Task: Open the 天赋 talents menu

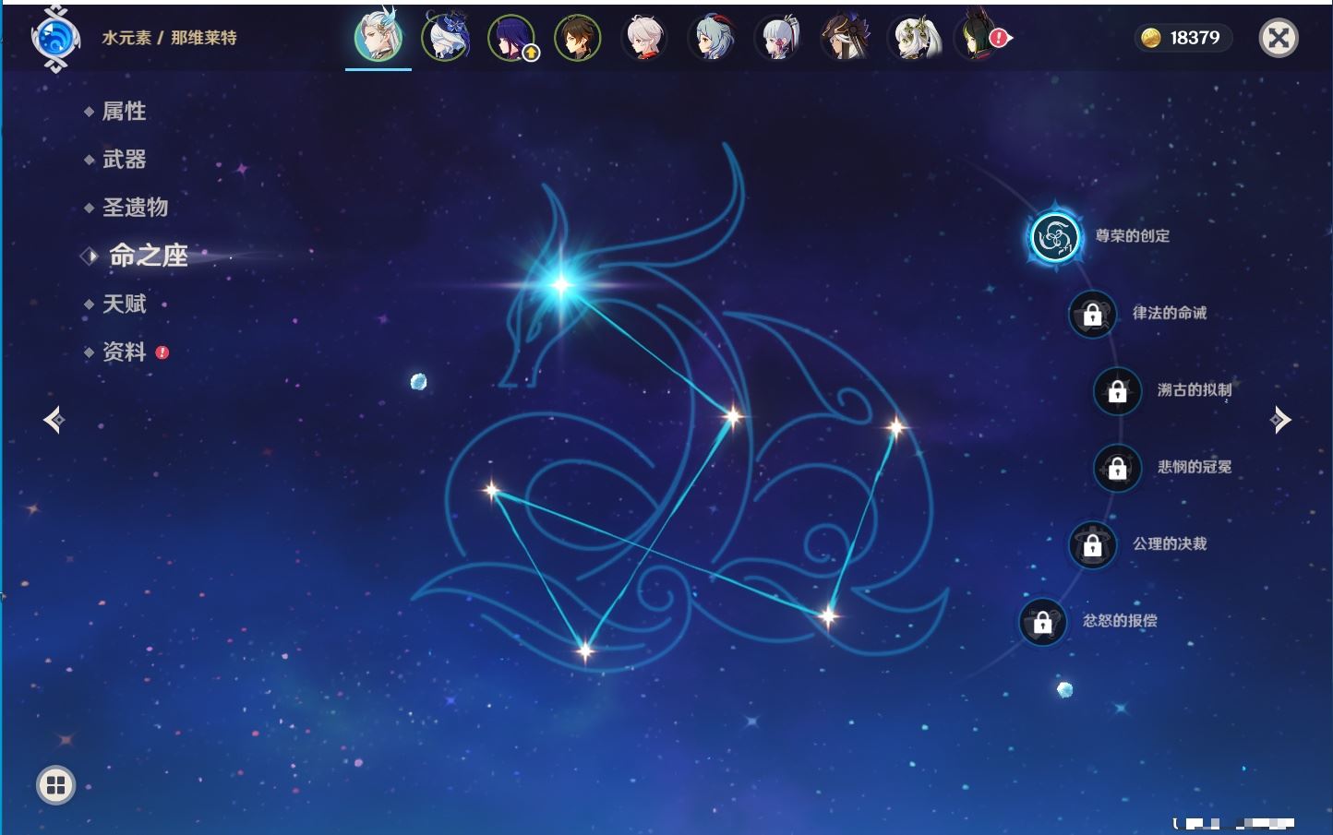Action: [x=124, y=304]
